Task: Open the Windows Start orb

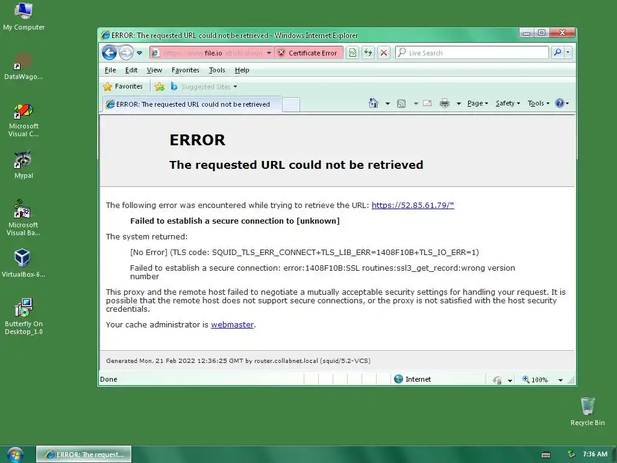Action: click(x=15, y=455)
